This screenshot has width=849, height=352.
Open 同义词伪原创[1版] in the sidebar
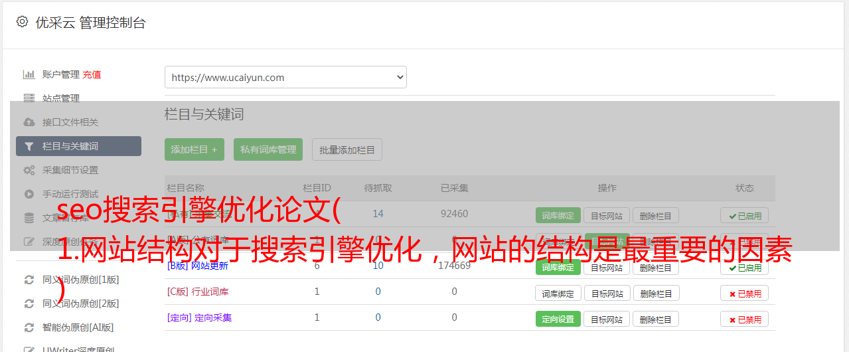(81, 280)
